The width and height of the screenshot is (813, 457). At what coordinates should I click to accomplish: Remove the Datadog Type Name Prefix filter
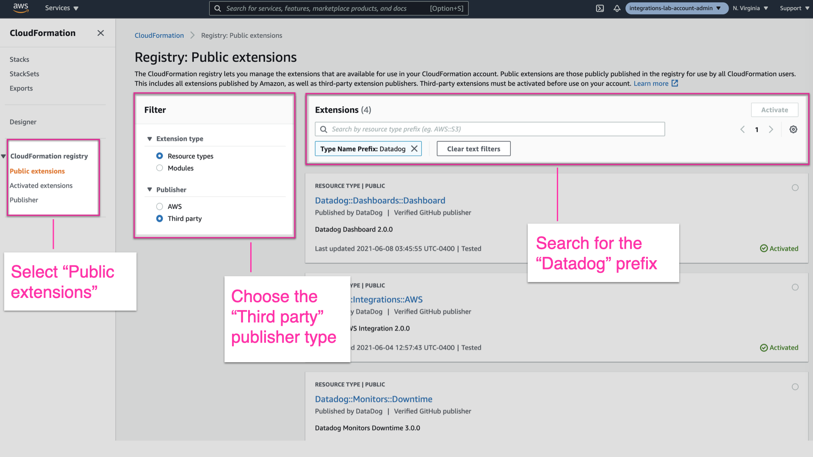click(414, 149)
